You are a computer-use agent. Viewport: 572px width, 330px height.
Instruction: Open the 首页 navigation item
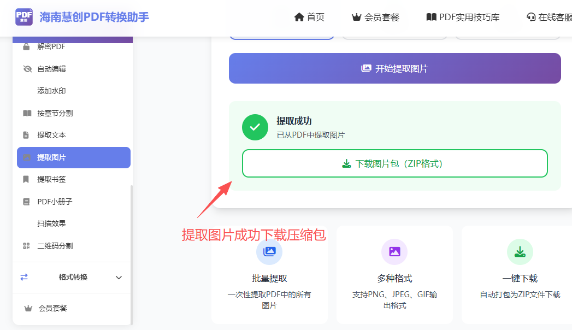pyautogui.click(x=309, y=17)
